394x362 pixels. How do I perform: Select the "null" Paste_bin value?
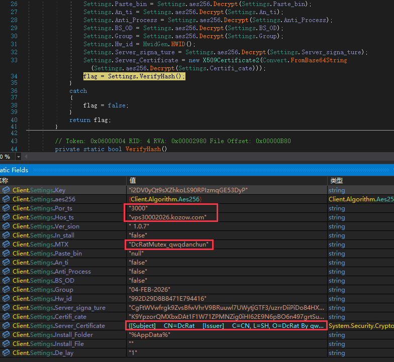pyautogui.click(x=136, y=253)
